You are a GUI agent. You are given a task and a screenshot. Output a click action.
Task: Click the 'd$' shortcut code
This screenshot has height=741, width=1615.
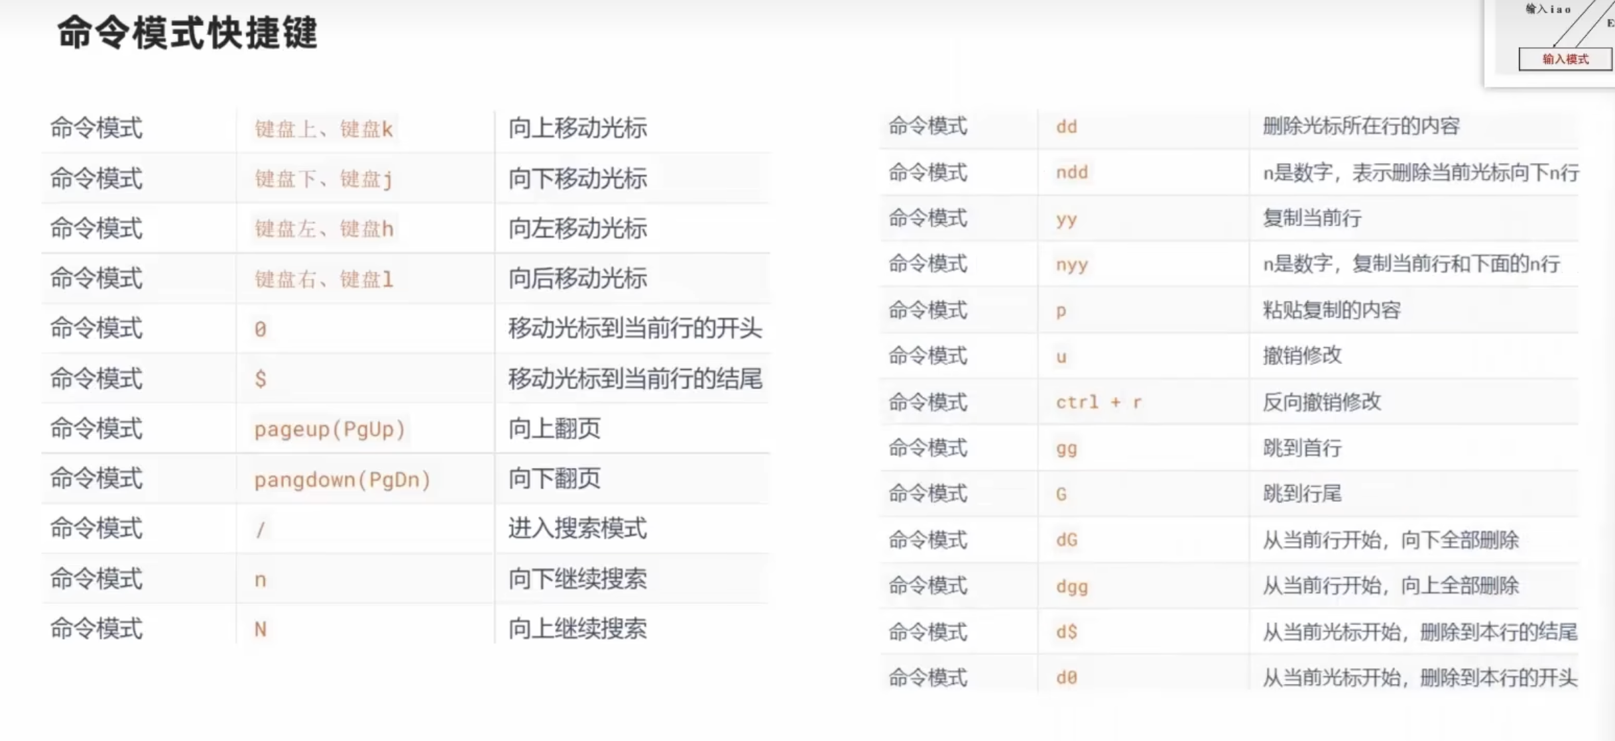1066,632
